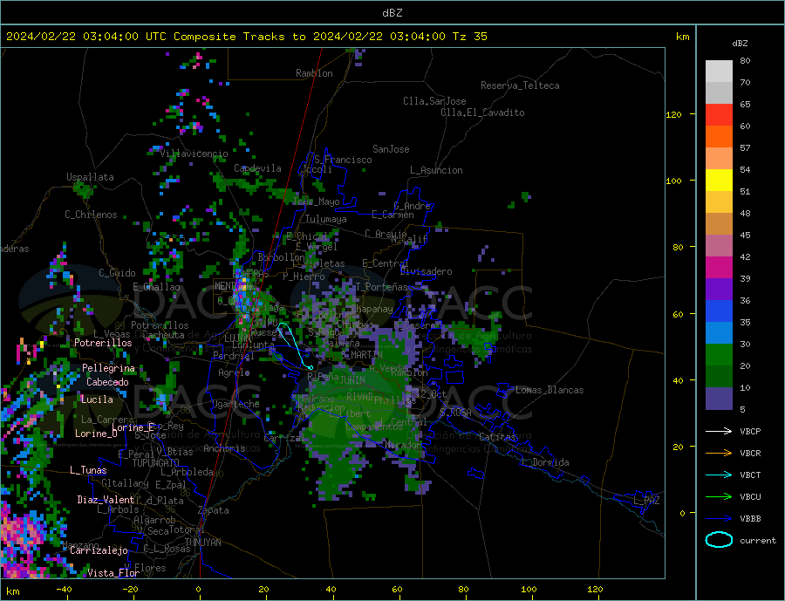Click the 'Villavicencio' map label

[x=194, y=154]
